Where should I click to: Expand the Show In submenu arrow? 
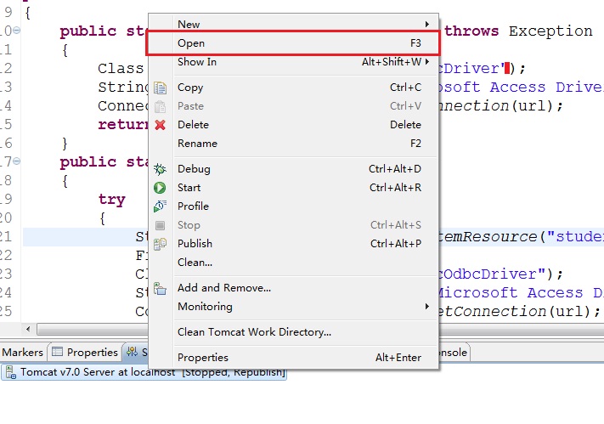[426, 62]
